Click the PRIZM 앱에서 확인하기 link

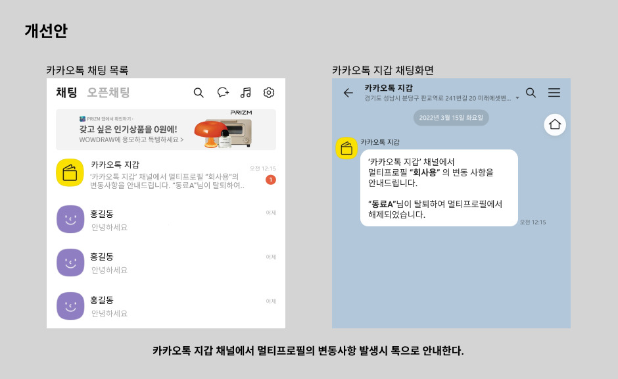tap(107, 118)
